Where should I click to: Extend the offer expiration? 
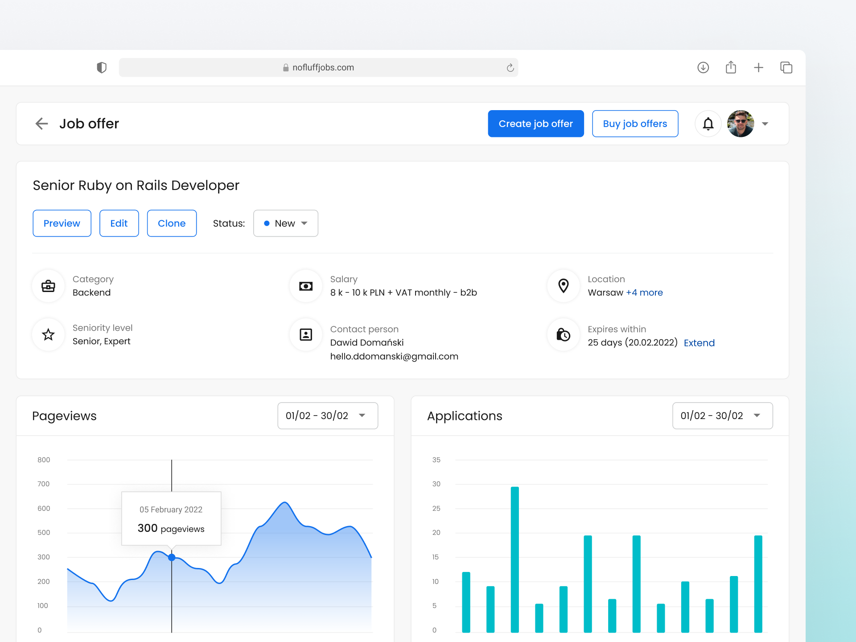(699, 343)
